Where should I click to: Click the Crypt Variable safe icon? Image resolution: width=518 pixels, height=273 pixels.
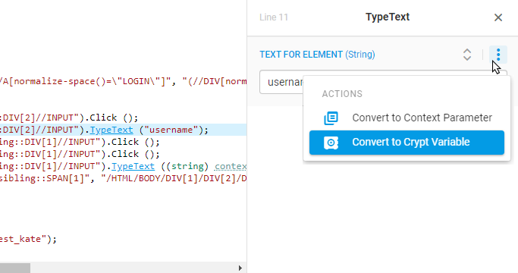coord(331,143)
